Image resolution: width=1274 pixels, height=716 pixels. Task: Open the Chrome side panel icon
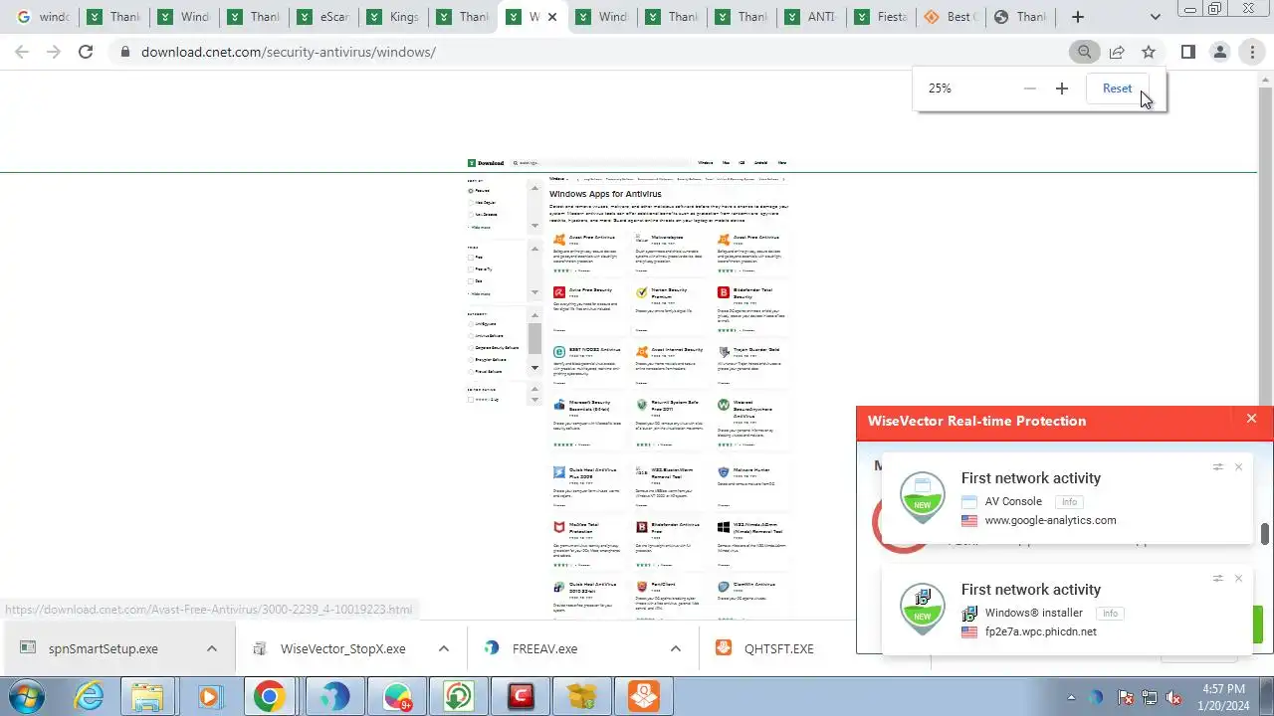click(1187, 52)
